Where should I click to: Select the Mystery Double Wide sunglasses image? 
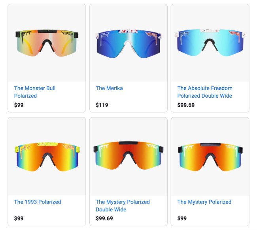point(128,155)
